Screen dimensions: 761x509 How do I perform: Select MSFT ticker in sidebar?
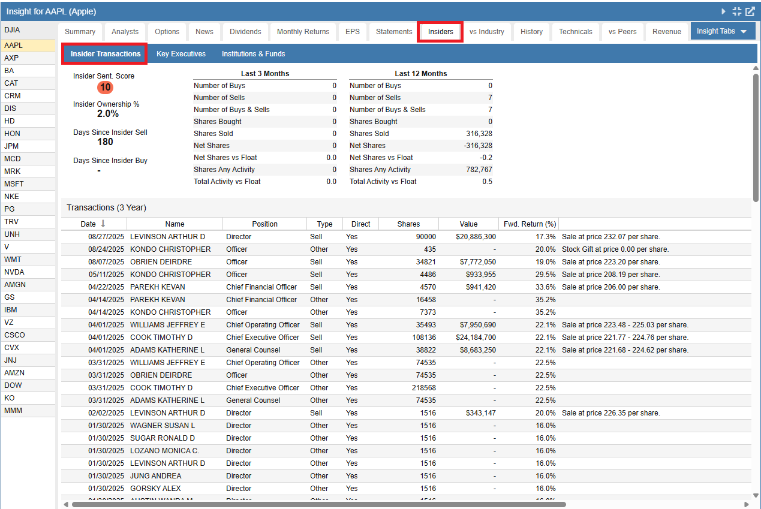pyautogui.click(x=28, y=184)
